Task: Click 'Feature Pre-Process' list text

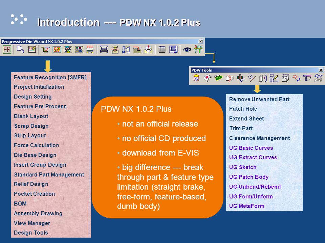Action: [x=40, y=106]
